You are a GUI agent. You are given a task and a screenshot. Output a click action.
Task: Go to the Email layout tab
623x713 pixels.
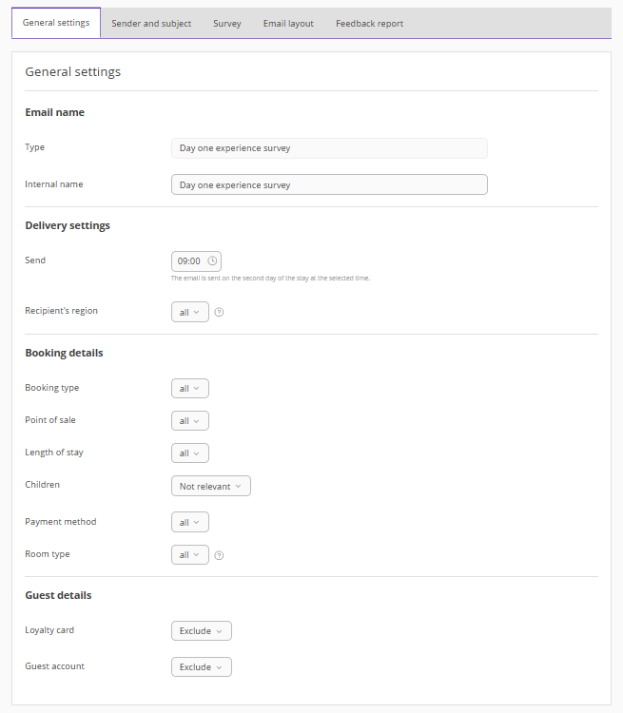tap(288, 24)
